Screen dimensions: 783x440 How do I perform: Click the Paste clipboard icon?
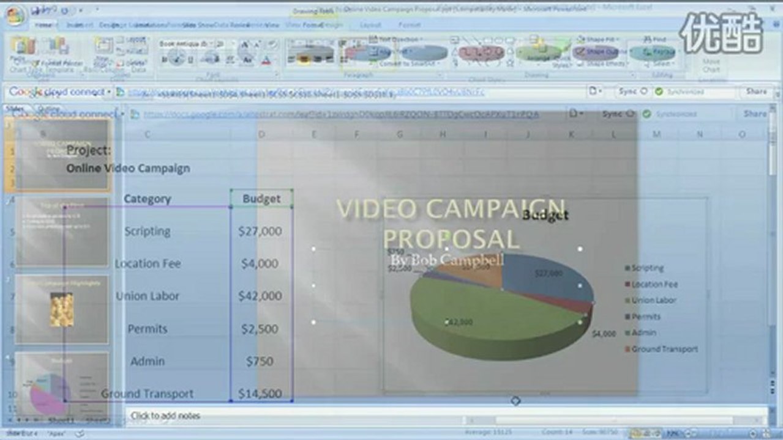pos(23,46)
